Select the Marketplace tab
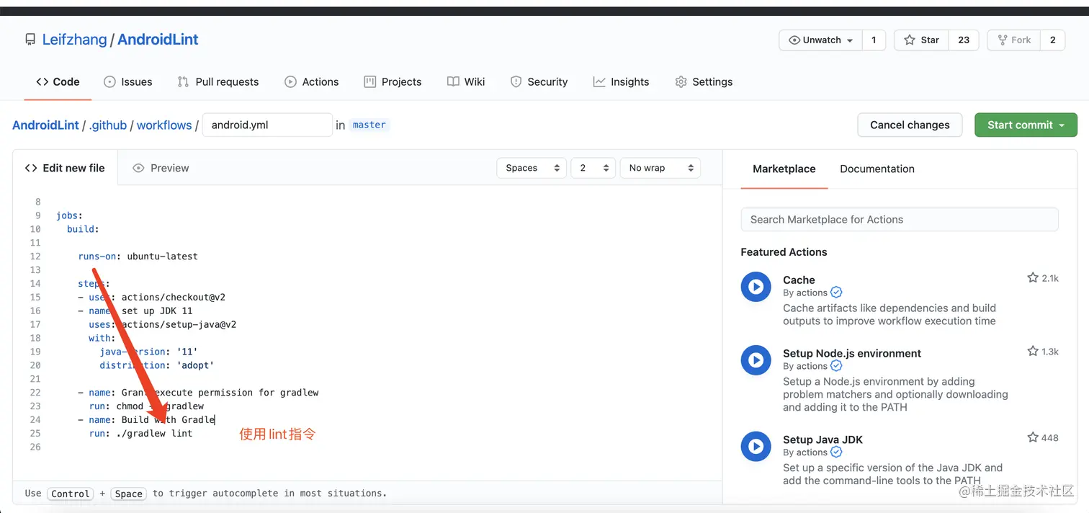This screenshot has height=513, width=1089. (784, 169)
